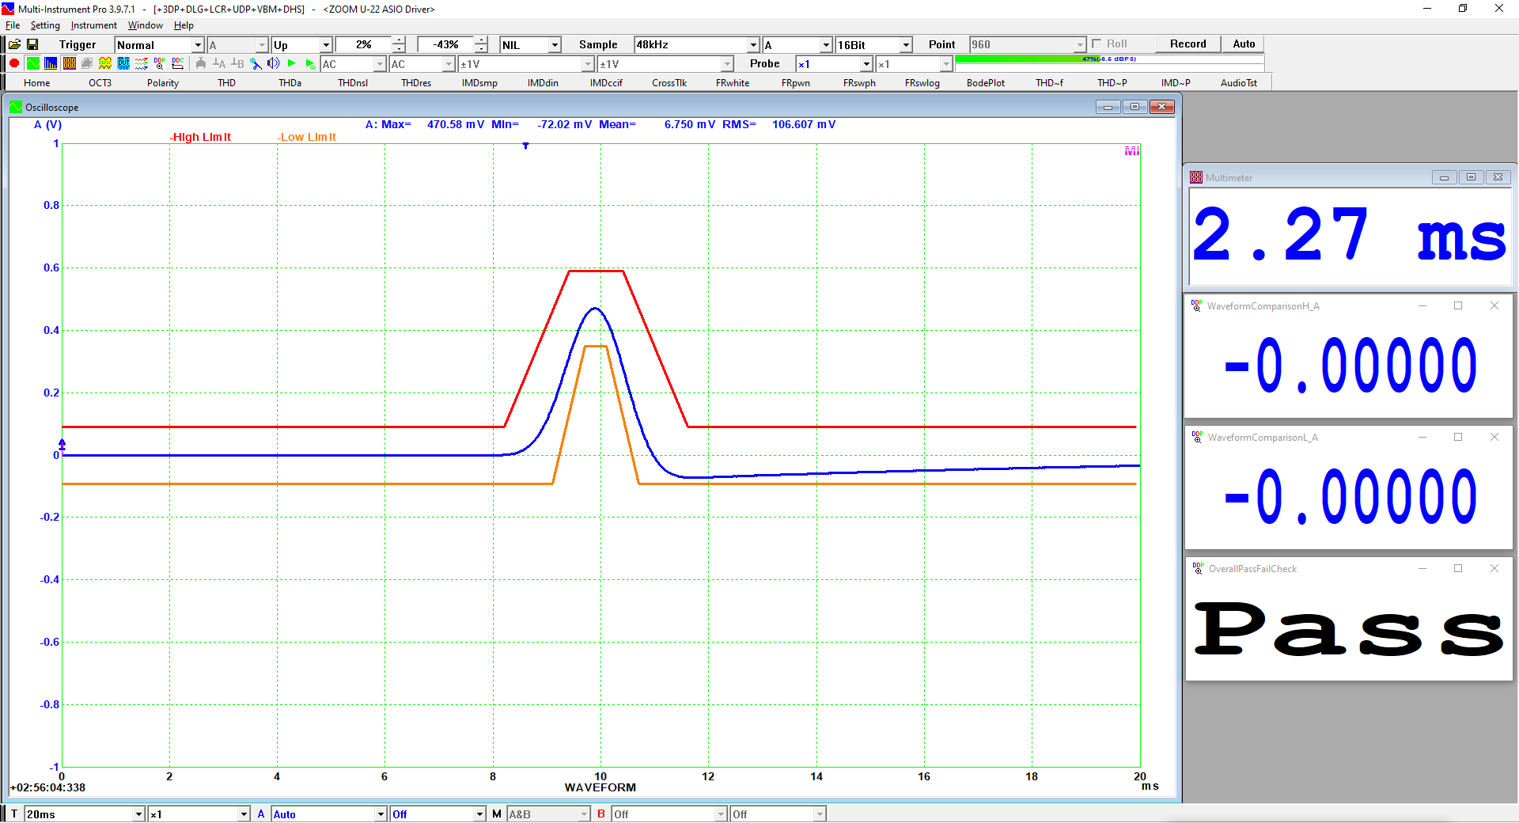Screen dimensions: 1519x823
Task: Click the FRwhite panel button
Action: click(x=733, y=82)
